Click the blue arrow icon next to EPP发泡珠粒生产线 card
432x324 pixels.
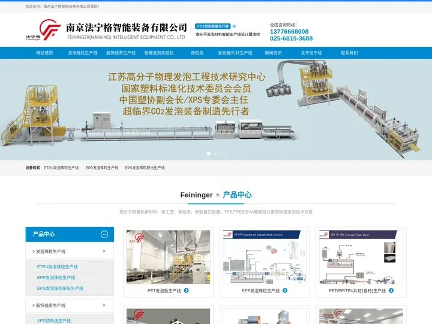285,290
